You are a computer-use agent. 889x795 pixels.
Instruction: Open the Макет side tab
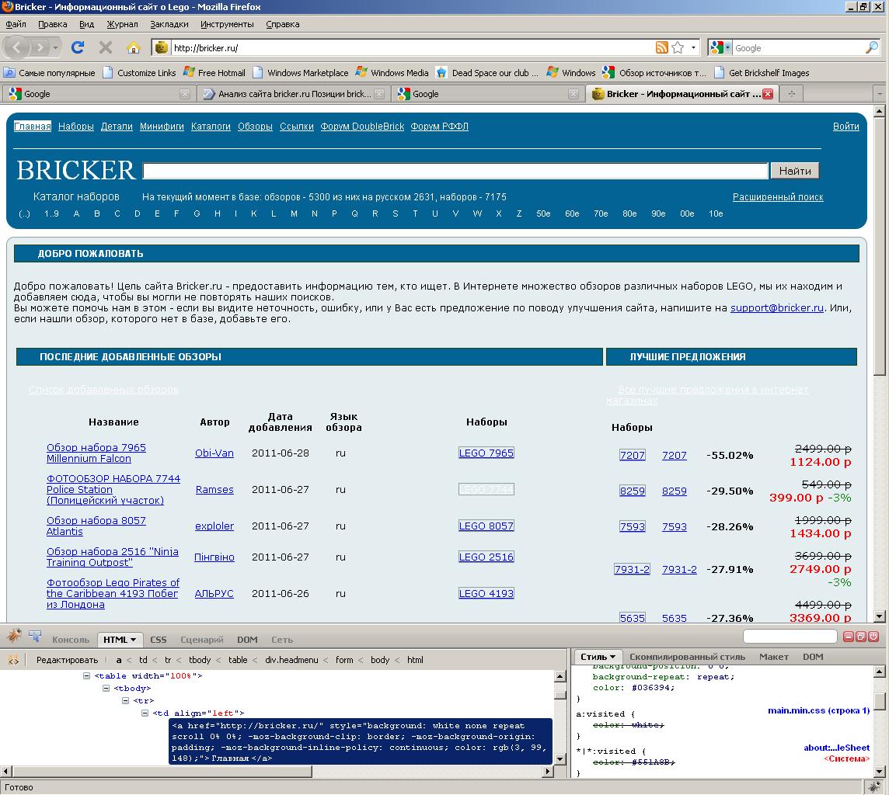pos(774,657)
